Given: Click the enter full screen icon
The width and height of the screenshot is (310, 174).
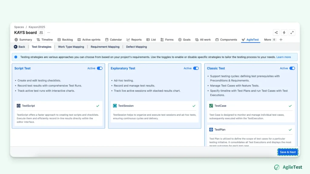Looking at the screenshot, I should (292, 33).
